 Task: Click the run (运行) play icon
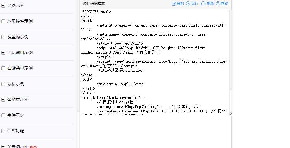pyautogui.click(x=188, y=3)
